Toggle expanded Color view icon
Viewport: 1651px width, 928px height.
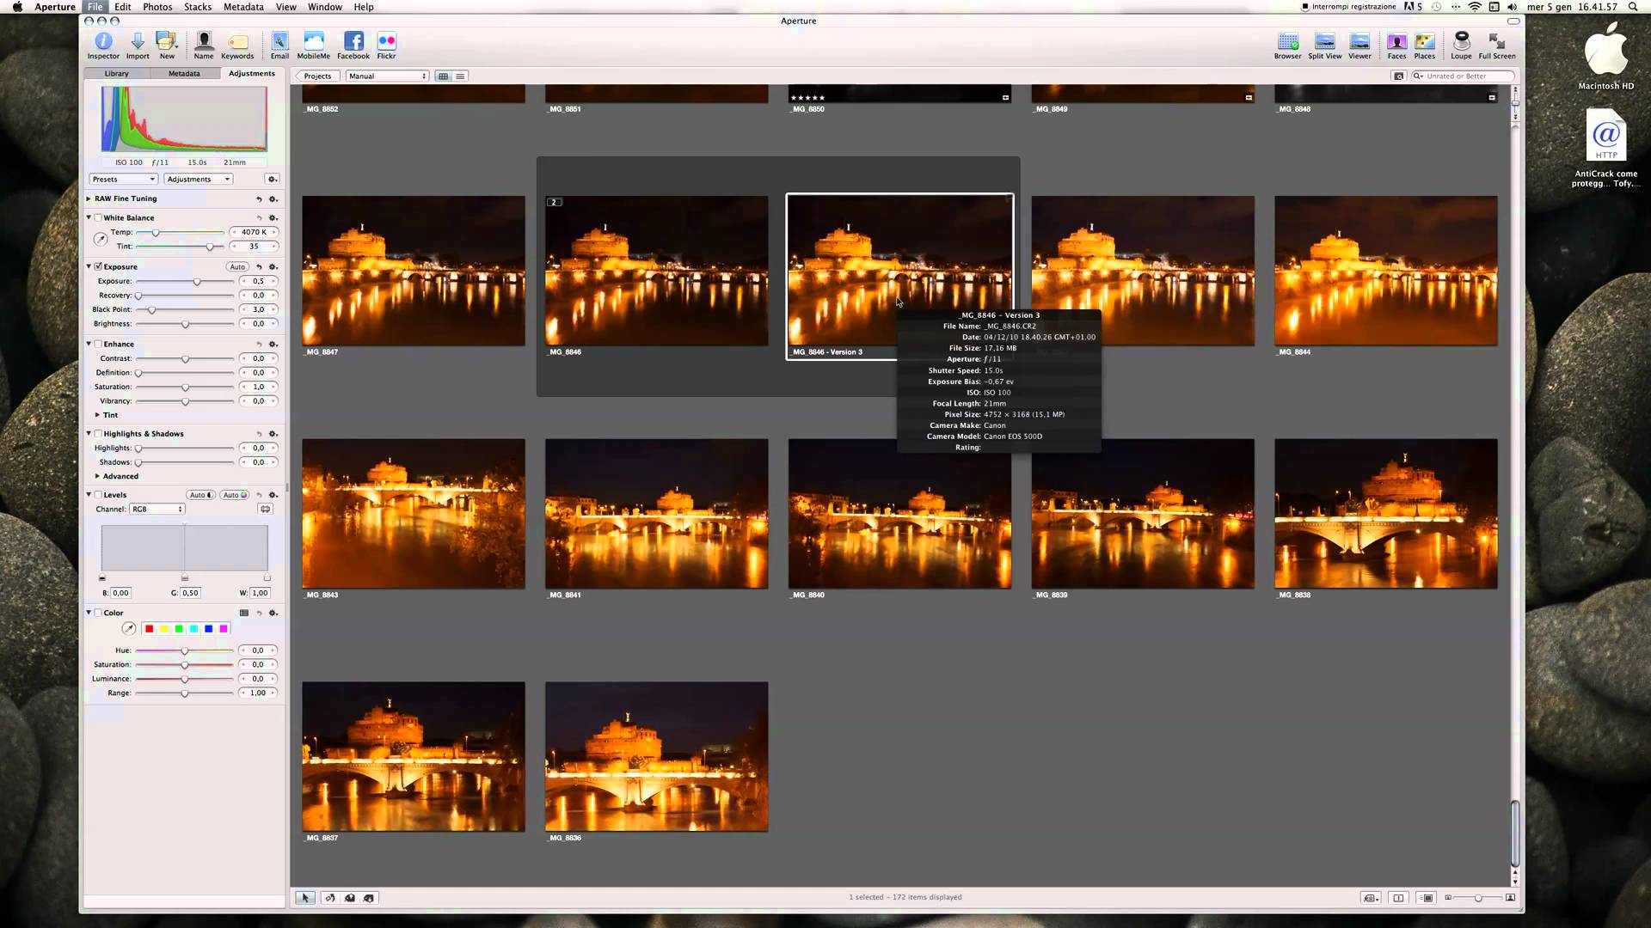(x=244, y=614)
